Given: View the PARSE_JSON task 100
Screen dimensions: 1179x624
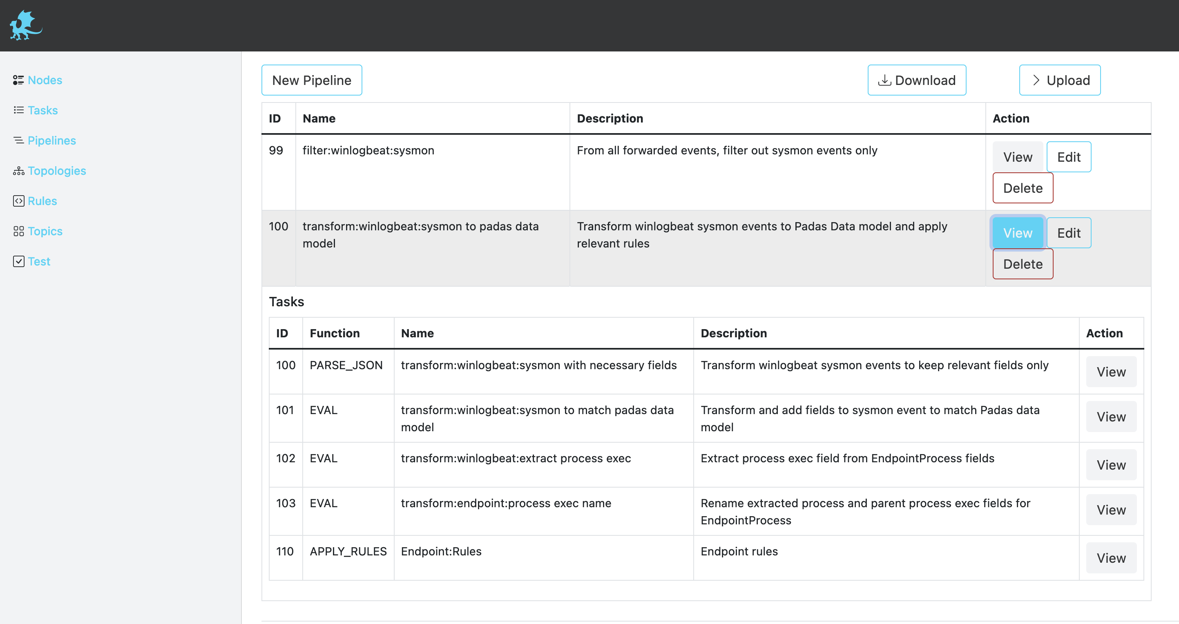Looking at the screenshot, I should pyautogui.click(x=1111, y=372).
